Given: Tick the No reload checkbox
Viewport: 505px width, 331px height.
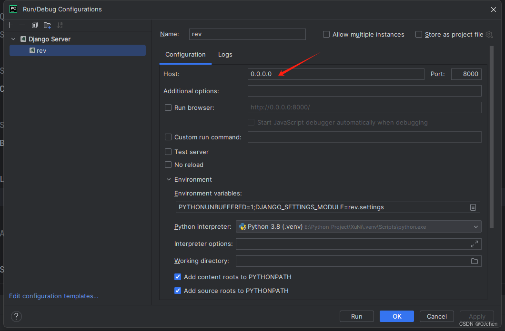Looking at the screenshot, I should (168, 165).
